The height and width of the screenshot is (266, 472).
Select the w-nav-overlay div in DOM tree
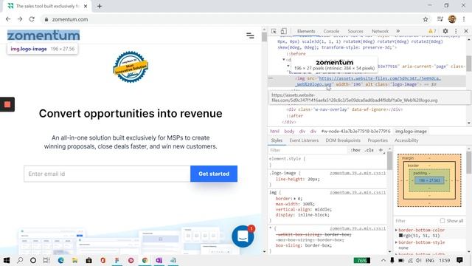[x=344, y=109]
